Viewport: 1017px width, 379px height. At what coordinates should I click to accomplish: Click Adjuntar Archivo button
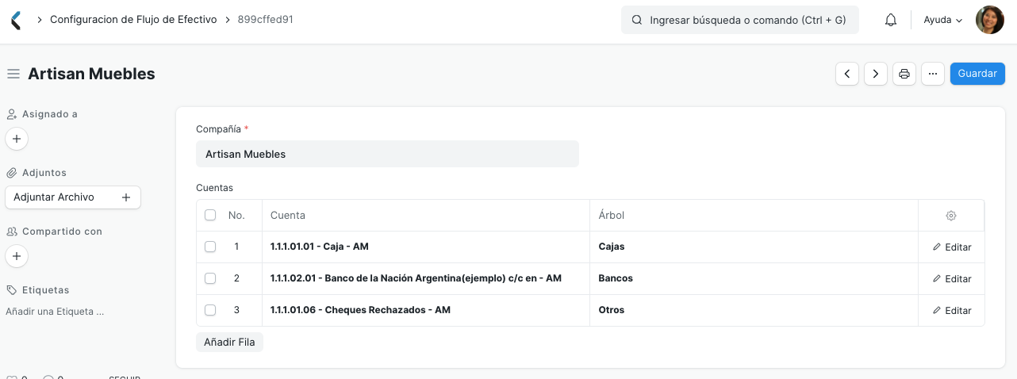(x=73, y=197)
